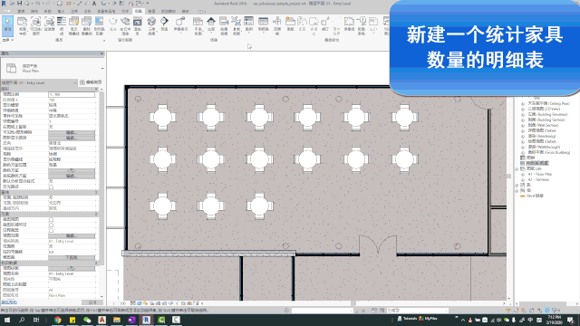Select the Section tool in ribbon
This screenshot has height=326, width=580.
pos(164,24)
